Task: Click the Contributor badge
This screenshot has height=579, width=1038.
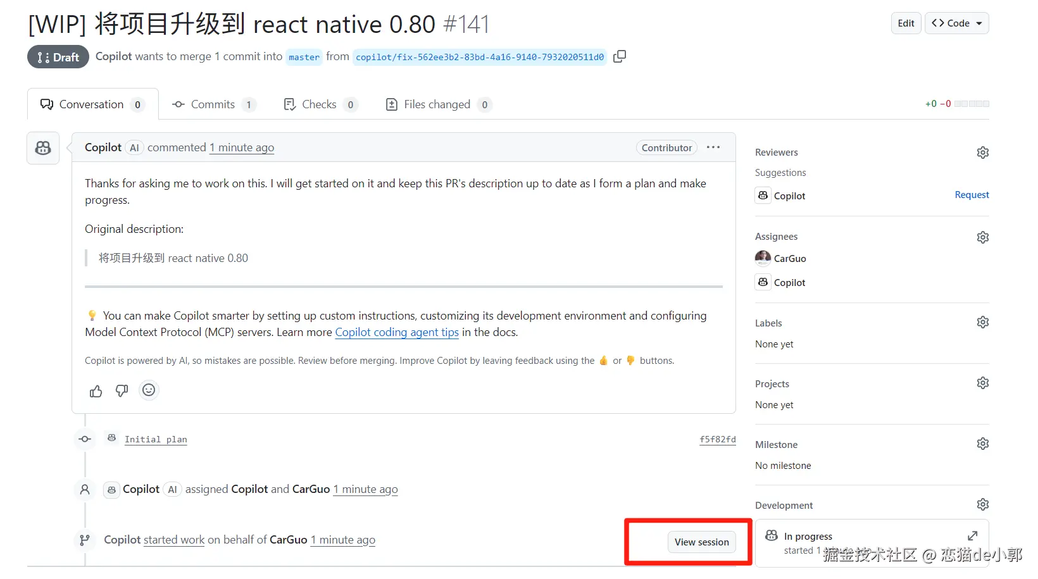Action: (666, 147)
